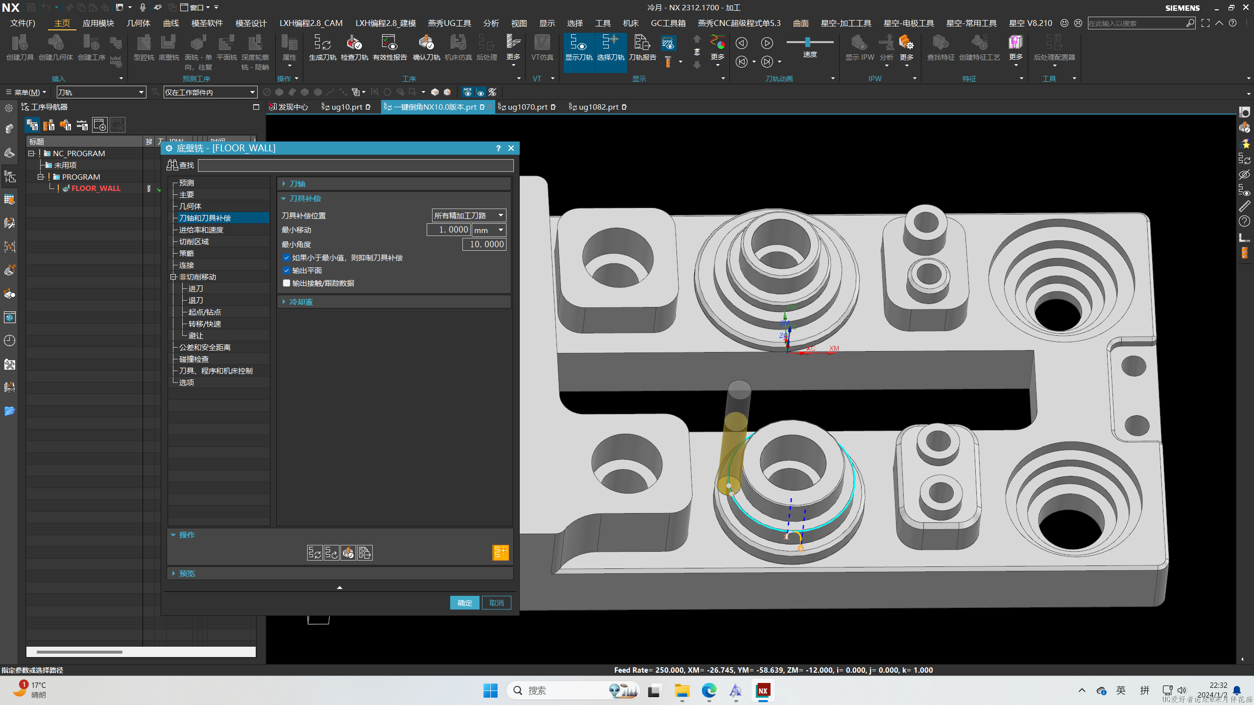Screen dimensions: 1254x705
Task: Enable the 输出接触/跟踪数据 checkbox
Action: tap(287, 283)
